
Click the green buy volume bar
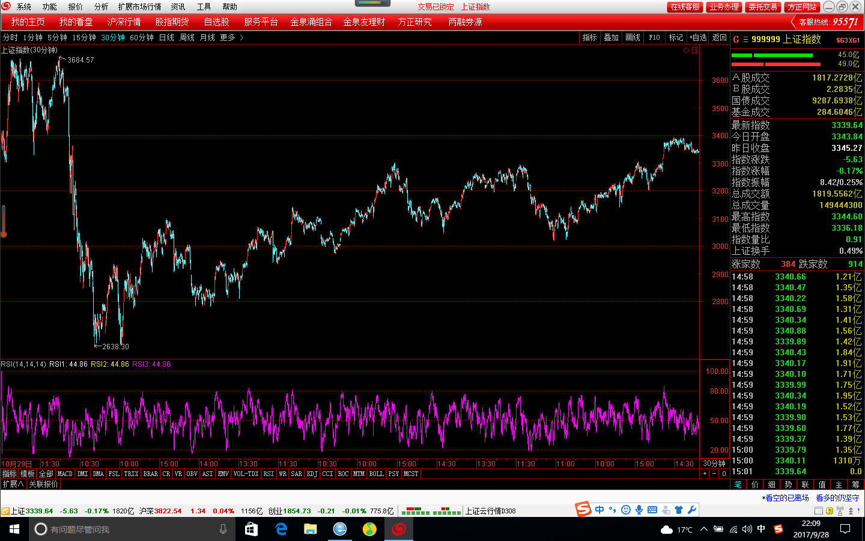(x=772, y=55)
